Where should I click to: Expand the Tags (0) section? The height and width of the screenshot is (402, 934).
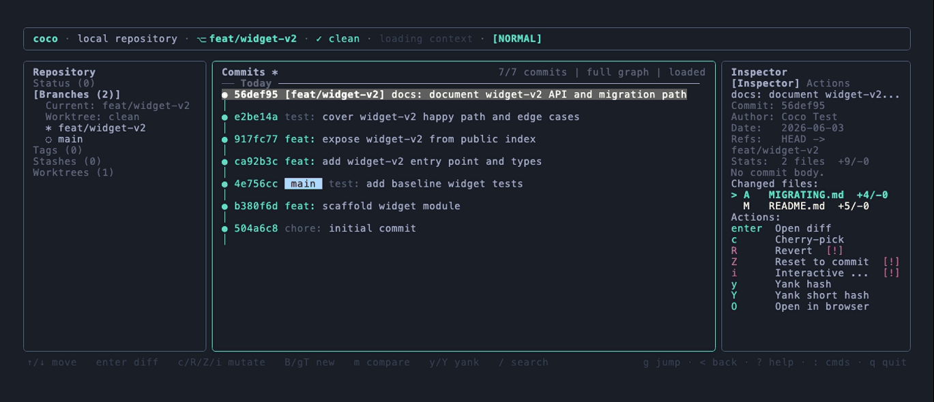tap(58, 150)
